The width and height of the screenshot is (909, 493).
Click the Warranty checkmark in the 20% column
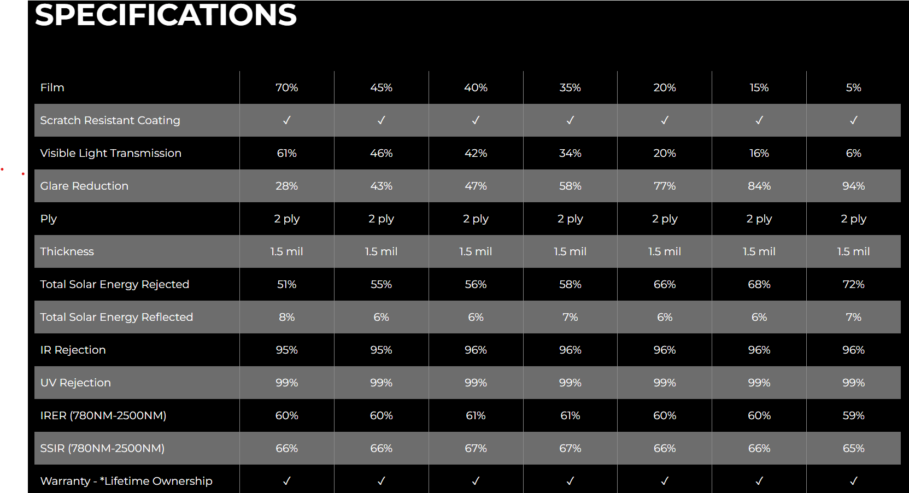click(x=665, y=481)
